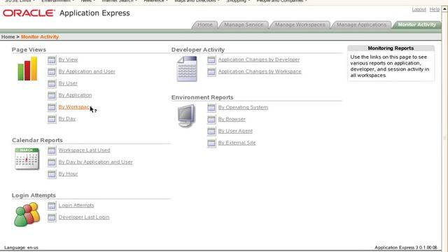448x252 pixels.
Task: Click the Logout link
Action: point(419,9)
